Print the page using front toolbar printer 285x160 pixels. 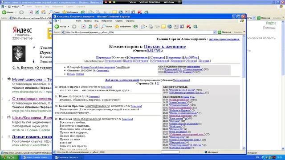coord(151,27)
